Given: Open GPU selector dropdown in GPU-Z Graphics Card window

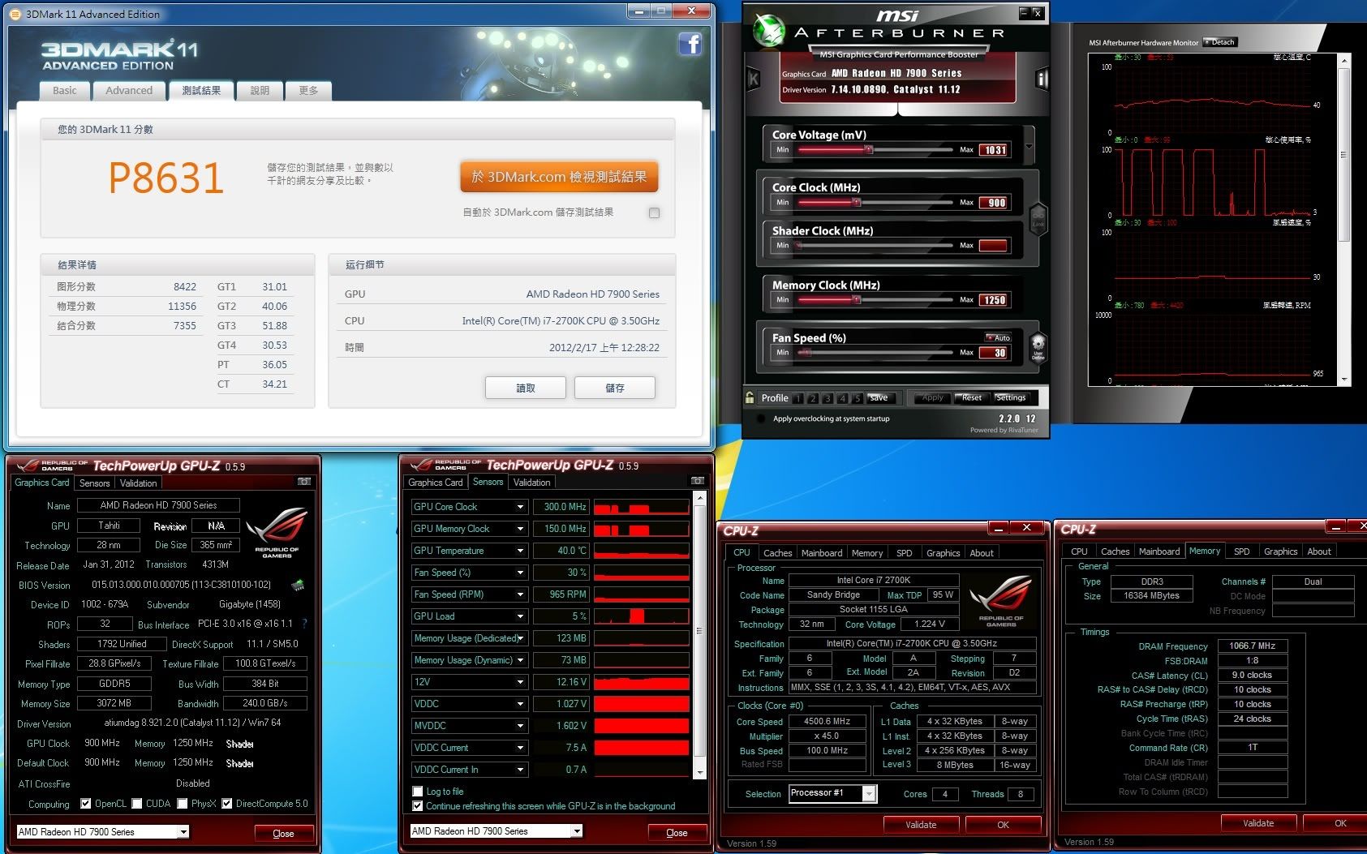Looking at the screenshot, I should 184,832.
